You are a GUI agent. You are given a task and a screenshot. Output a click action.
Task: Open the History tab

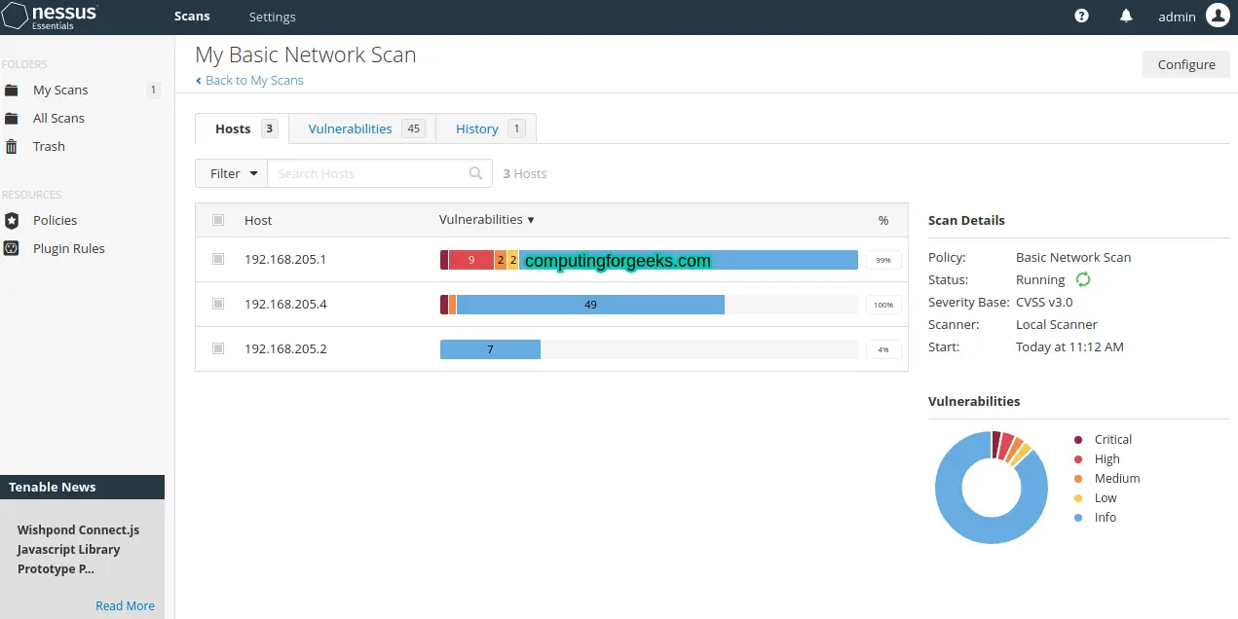477,129
